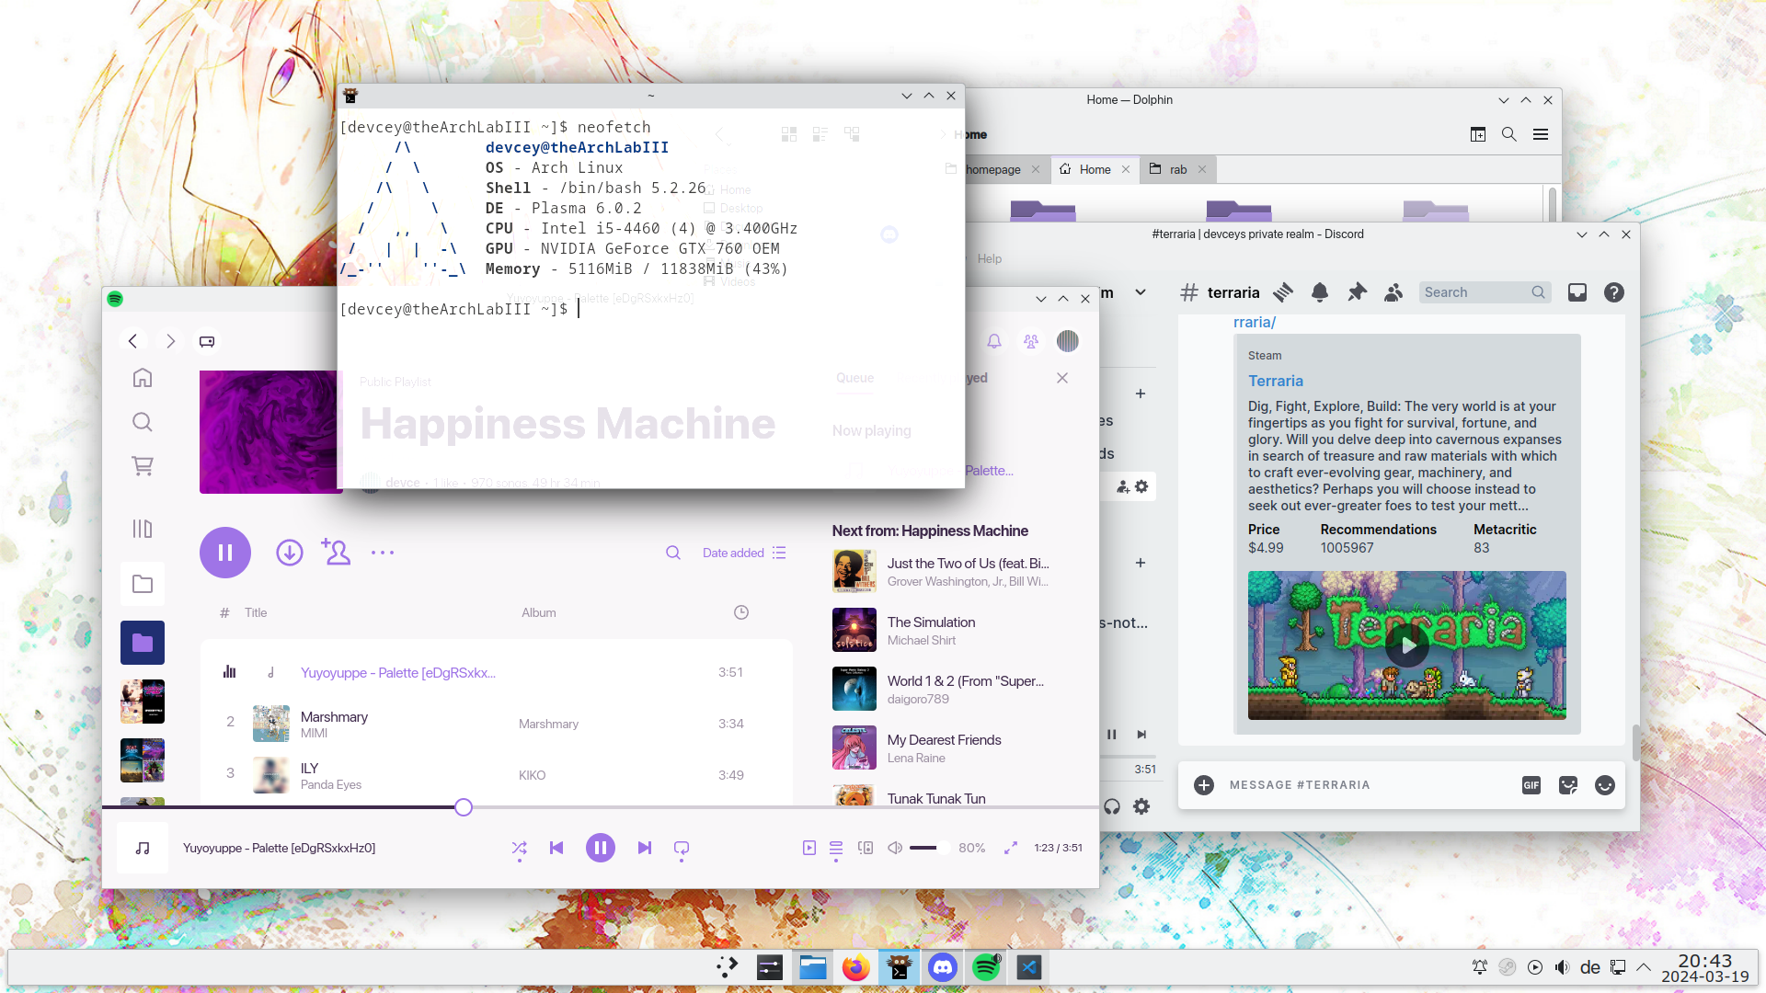Toggle the Now Playing view
The height and width of the screenshot is (993, 1766).
pyautogui.click(x=809, y=848)
